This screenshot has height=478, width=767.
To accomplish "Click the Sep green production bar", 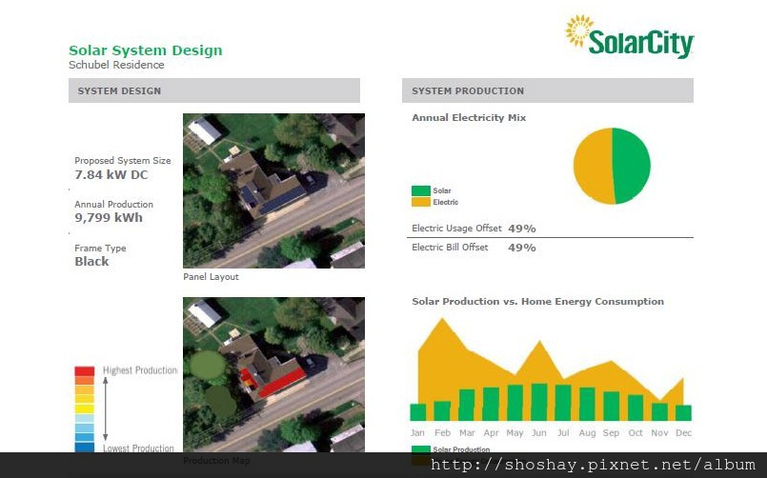I will pyautogui.click(x=612, y=407).
